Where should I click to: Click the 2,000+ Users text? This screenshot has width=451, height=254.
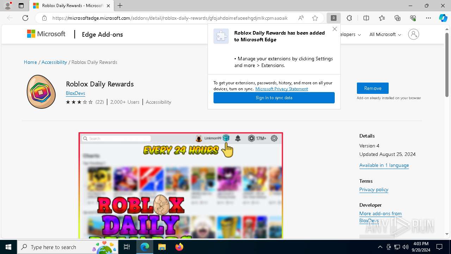125,102
